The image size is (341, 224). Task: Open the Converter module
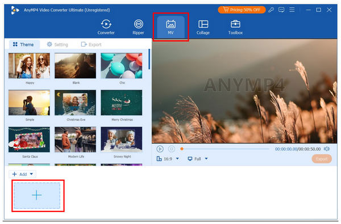106,27
